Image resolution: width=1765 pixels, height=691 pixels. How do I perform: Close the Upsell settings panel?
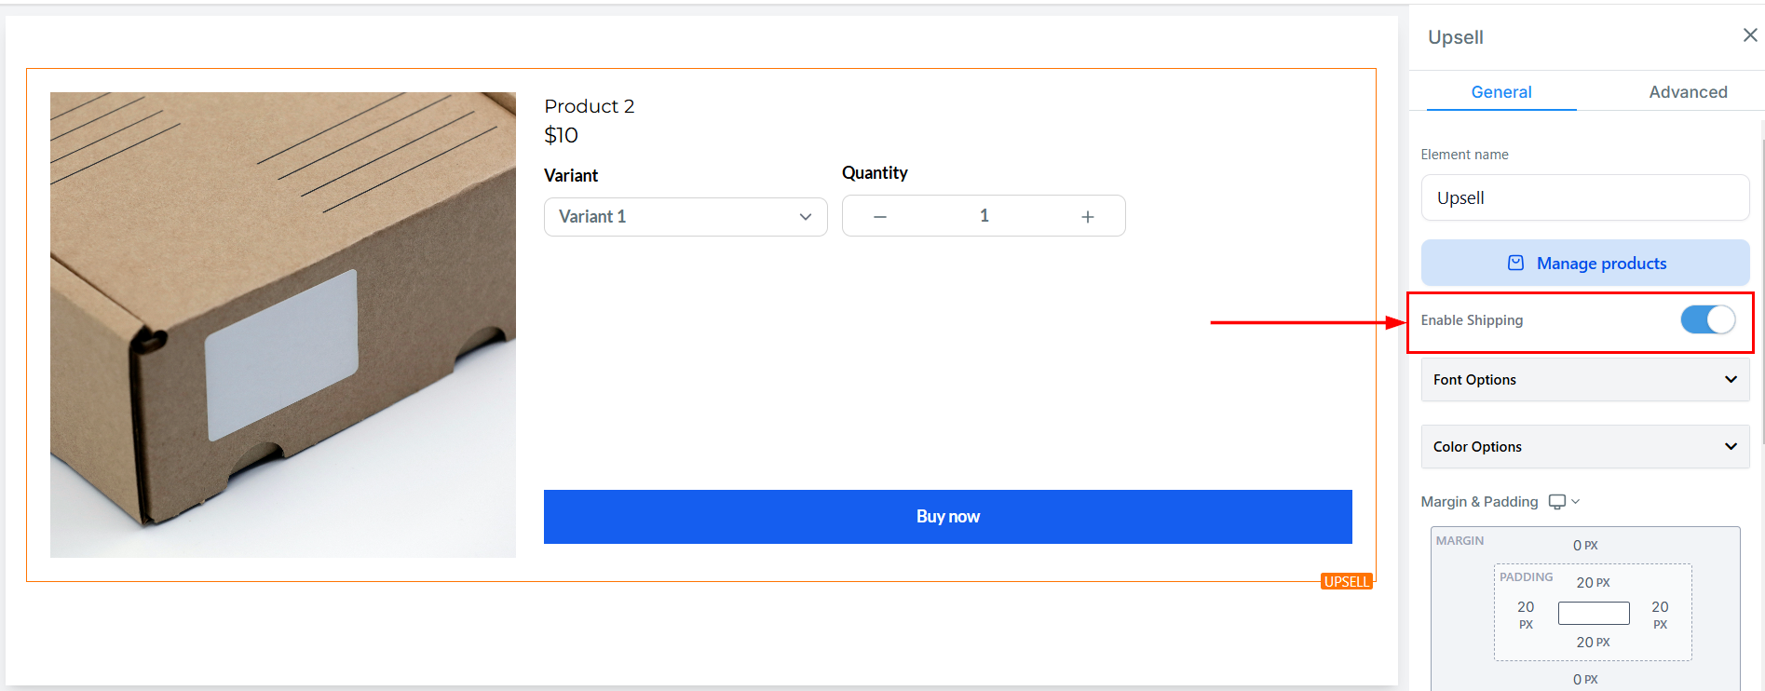point(1750,35)
